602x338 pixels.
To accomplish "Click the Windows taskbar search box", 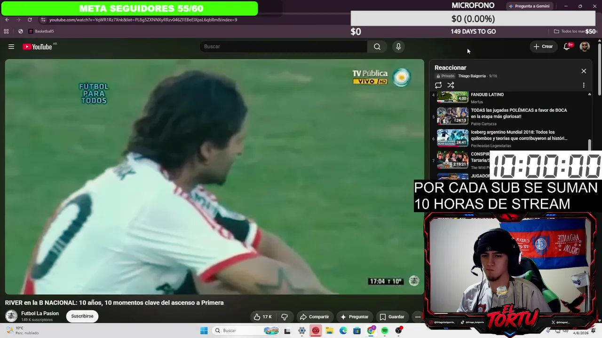I will (245, 330).
